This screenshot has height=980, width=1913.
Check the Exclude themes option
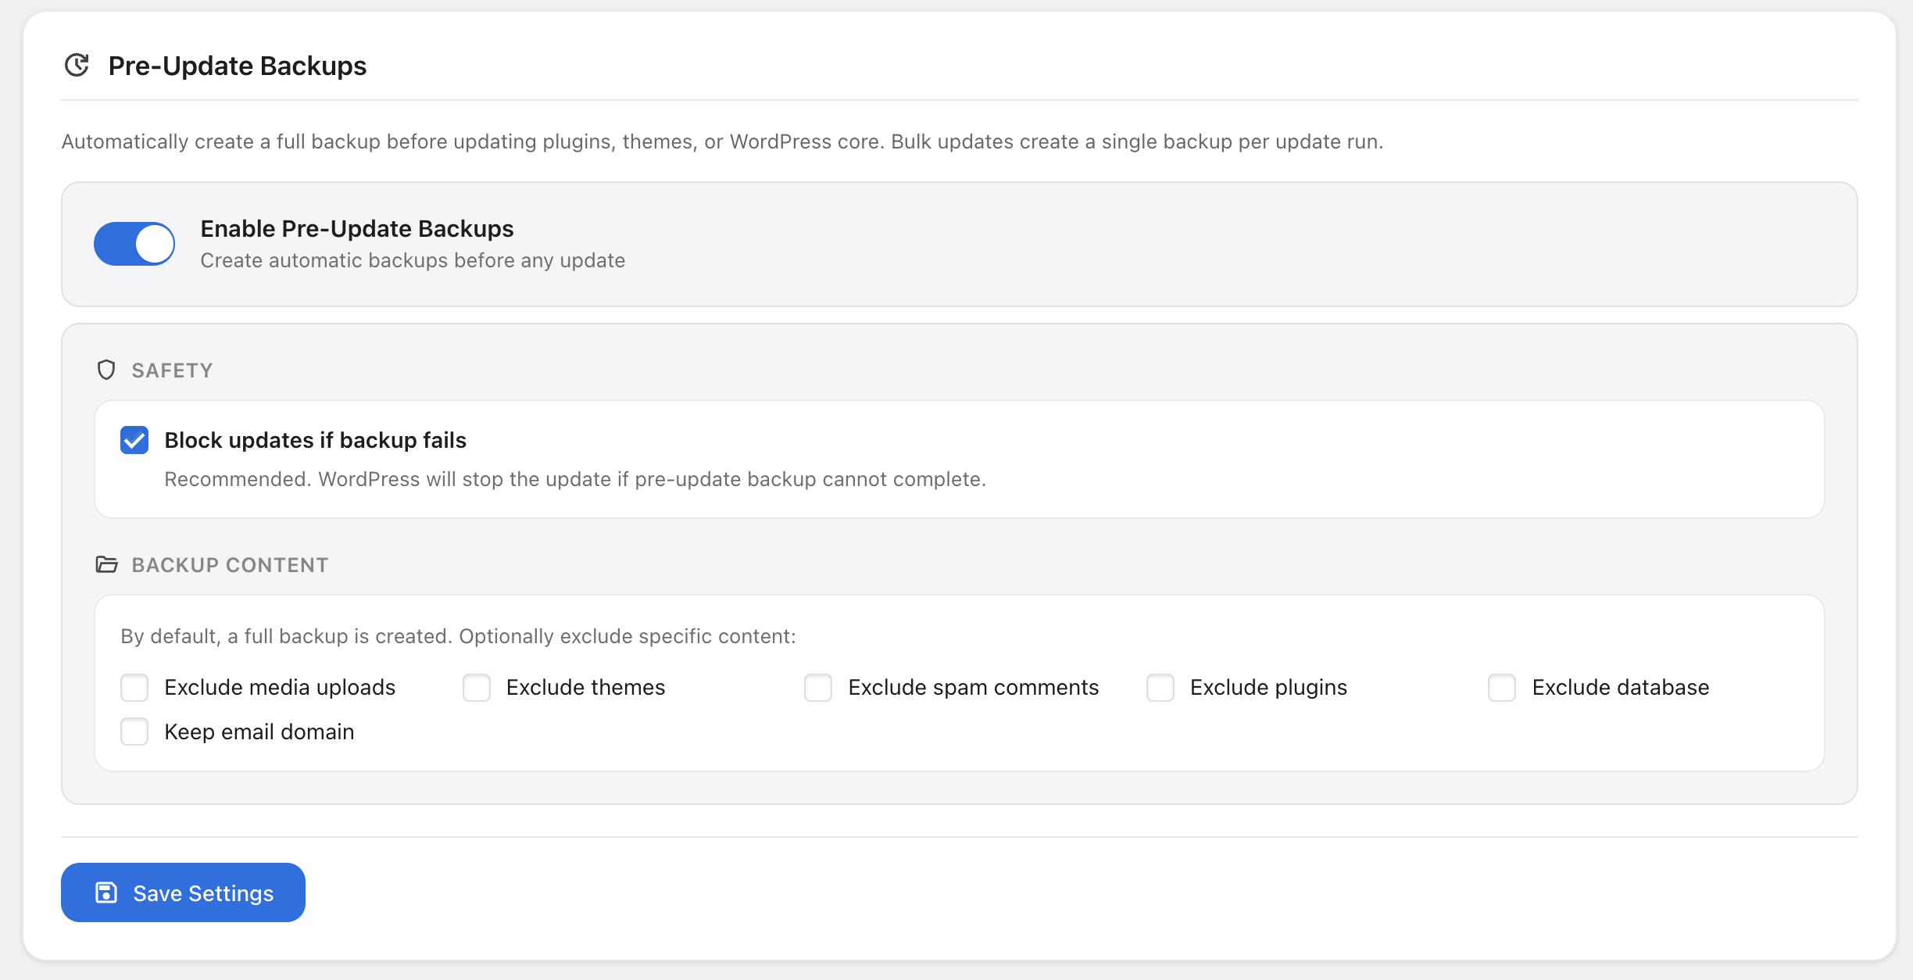click(x=477, y=688)
